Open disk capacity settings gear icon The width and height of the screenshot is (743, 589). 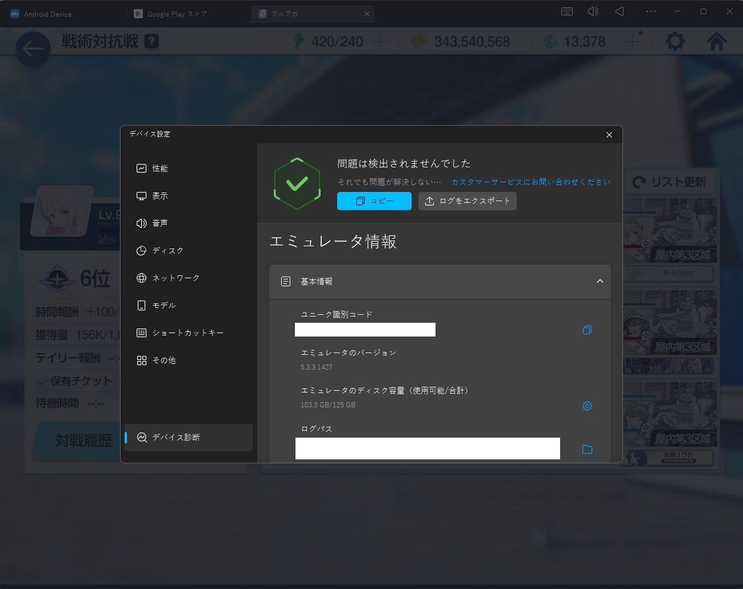(x=587, y=406)
